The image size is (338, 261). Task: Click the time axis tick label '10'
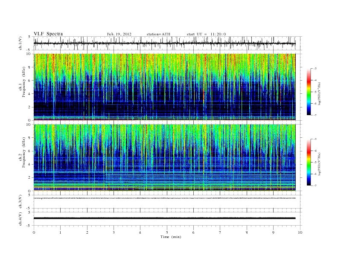pos(300,232)
